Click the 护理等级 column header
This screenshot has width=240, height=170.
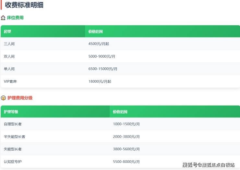point(11,112)
